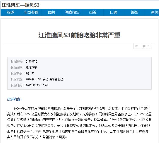Go to the 图片 tab
159x143 pixels.
coord(52,12)
